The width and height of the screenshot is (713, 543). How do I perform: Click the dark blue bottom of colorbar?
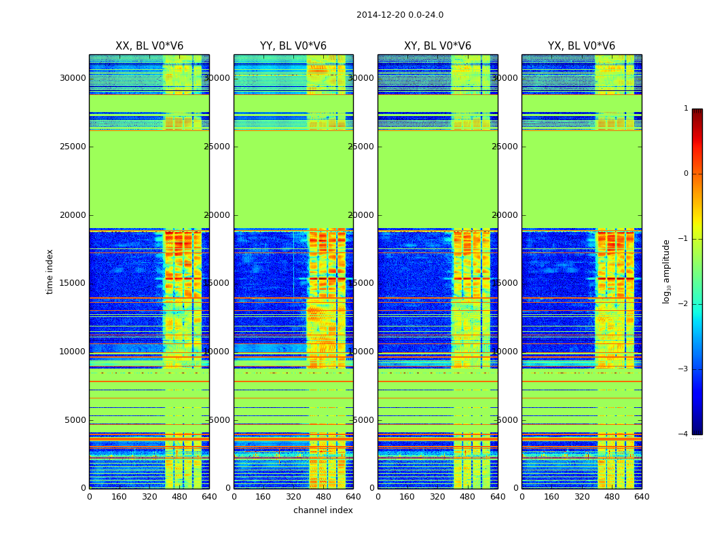pos(697,430)
